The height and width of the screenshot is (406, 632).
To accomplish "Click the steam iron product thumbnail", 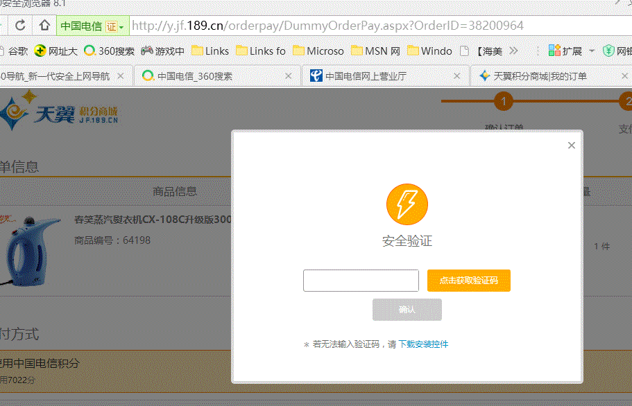I will tap(29, 249).
